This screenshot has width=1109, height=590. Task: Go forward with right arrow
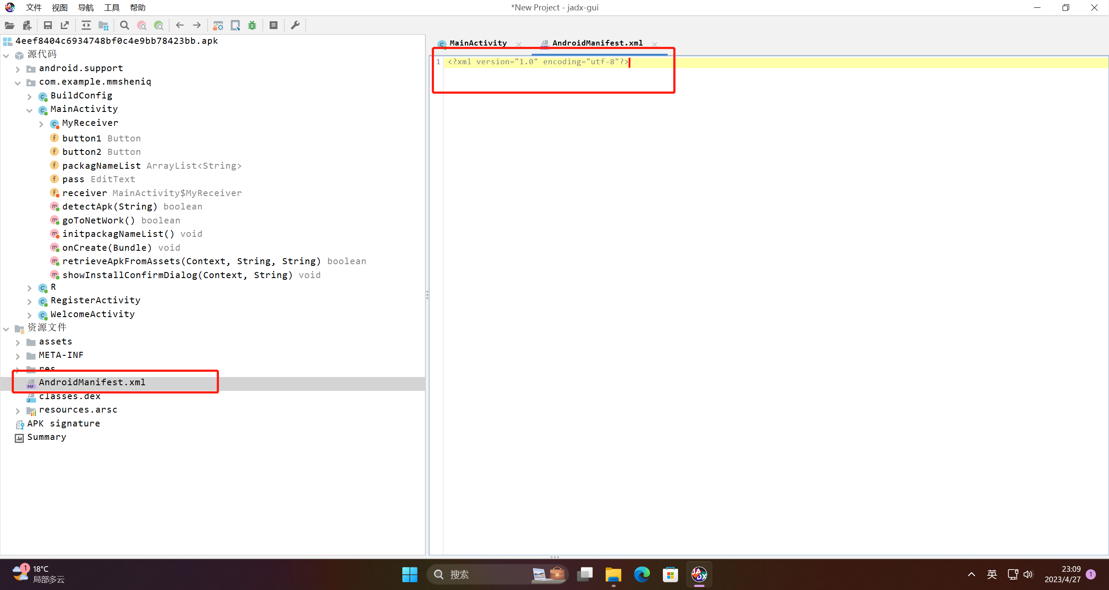(197, 25)
